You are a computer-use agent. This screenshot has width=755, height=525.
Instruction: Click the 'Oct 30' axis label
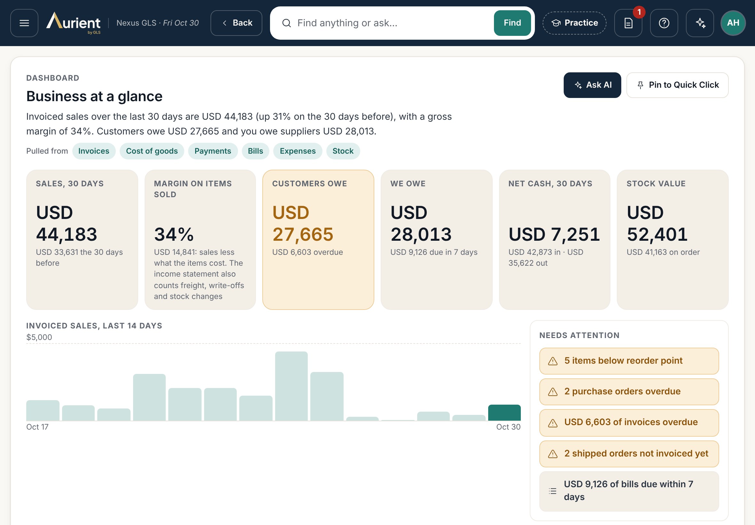[508, 427]
